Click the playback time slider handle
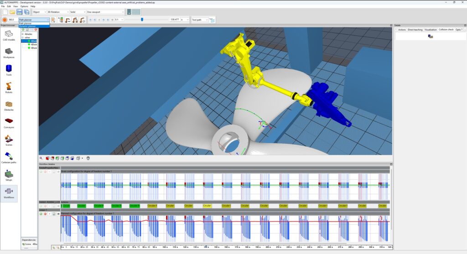The image size is (467, 254). pyautogui.click(x=142, y=19)
